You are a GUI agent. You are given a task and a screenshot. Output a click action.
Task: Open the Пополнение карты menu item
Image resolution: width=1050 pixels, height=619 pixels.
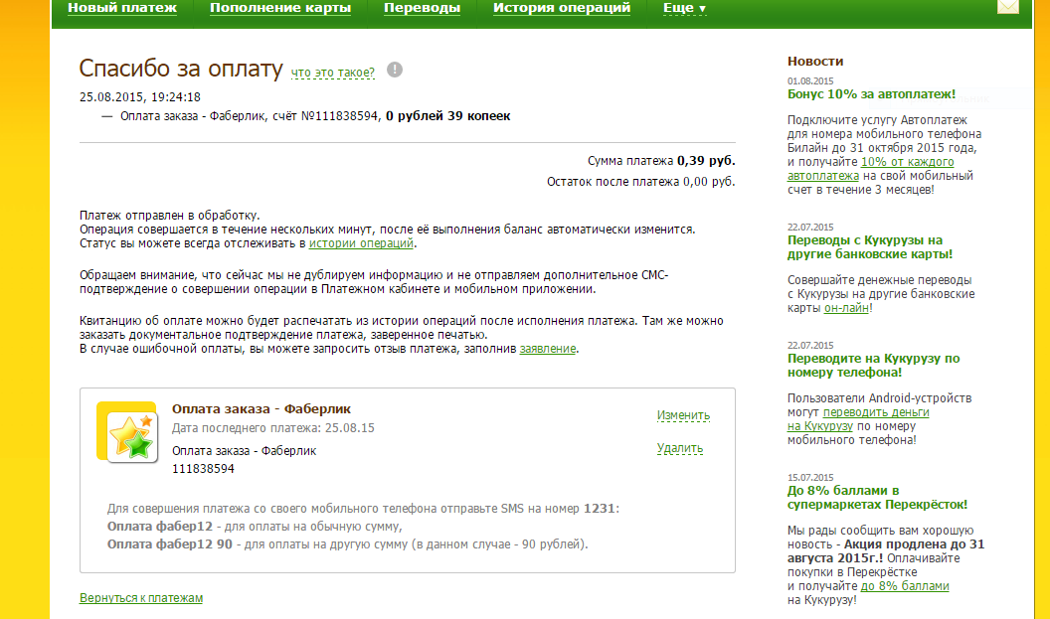[280, 8]
